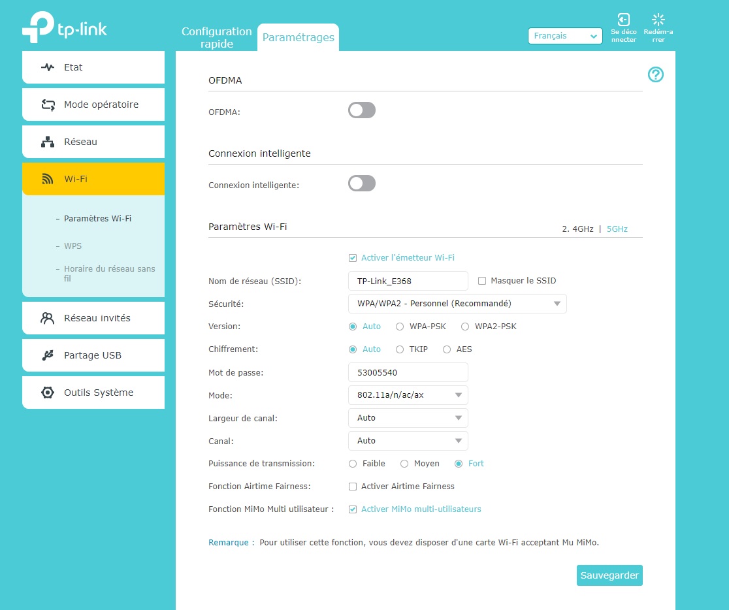Screen dimensions: 729x610
Task: Open the Sécurité dropdown
Action: tap(457, 304)
